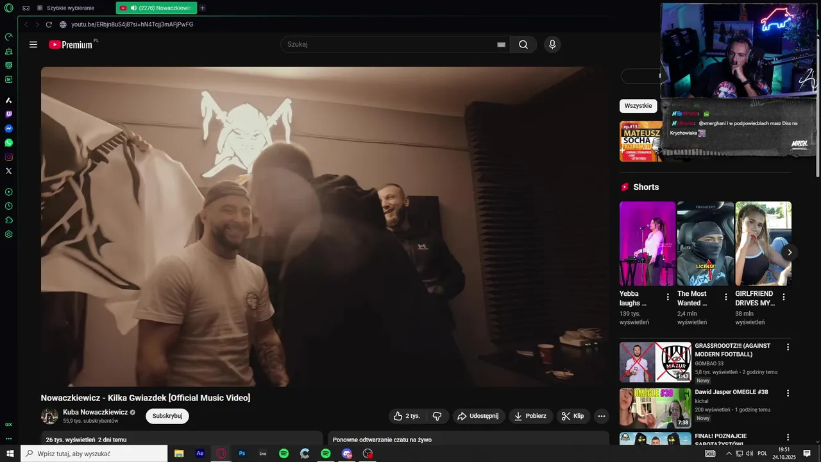
Task: Click the Subskrybuj button
Action: [x=167, y=416]
